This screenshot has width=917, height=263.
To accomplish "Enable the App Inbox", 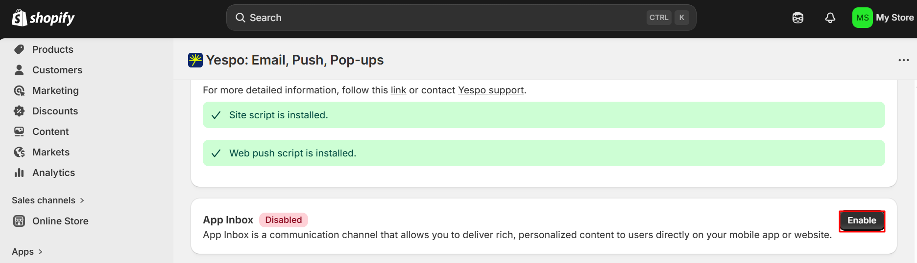I will tap(862, 221).
